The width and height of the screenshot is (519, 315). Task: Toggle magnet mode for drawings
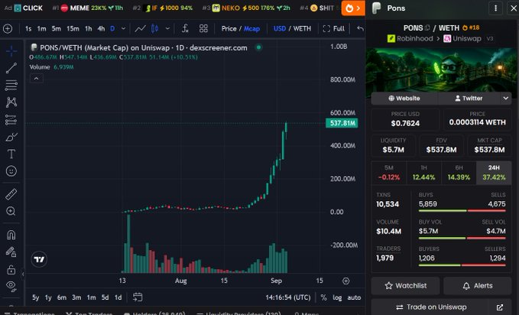pyautogui.click(x=11, y=235)
